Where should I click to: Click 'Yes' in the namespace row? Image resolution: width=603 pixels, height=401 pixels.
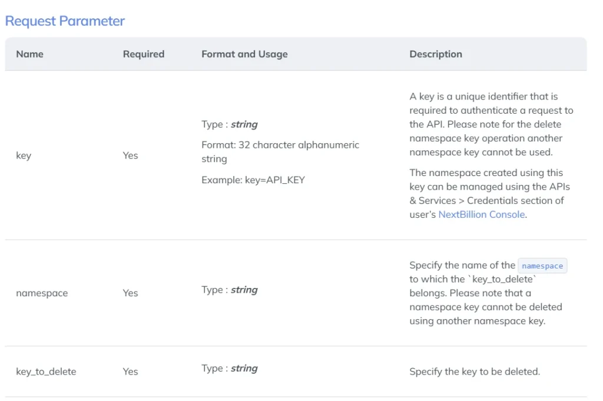pos(130,293)
